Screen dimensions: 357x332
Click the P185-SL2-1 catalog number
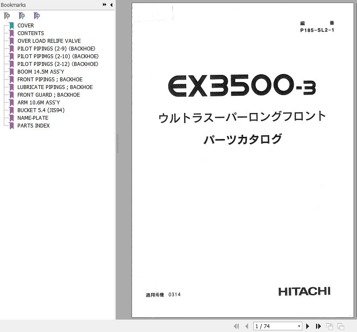(317, 30)
